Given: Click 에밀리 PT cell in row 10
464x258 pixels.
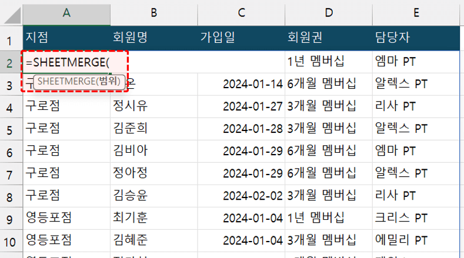Looking at the screenshot, I should click(x=416, y=241).
